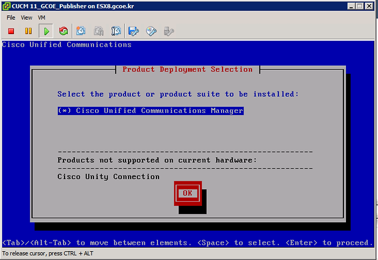Minimize the console window
Screen dimensions: 378x260
(351, 6)
